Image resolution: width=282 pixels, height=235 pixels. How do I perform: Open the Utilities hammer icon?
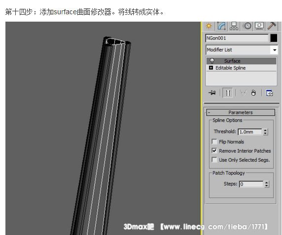tap(272, 26)
